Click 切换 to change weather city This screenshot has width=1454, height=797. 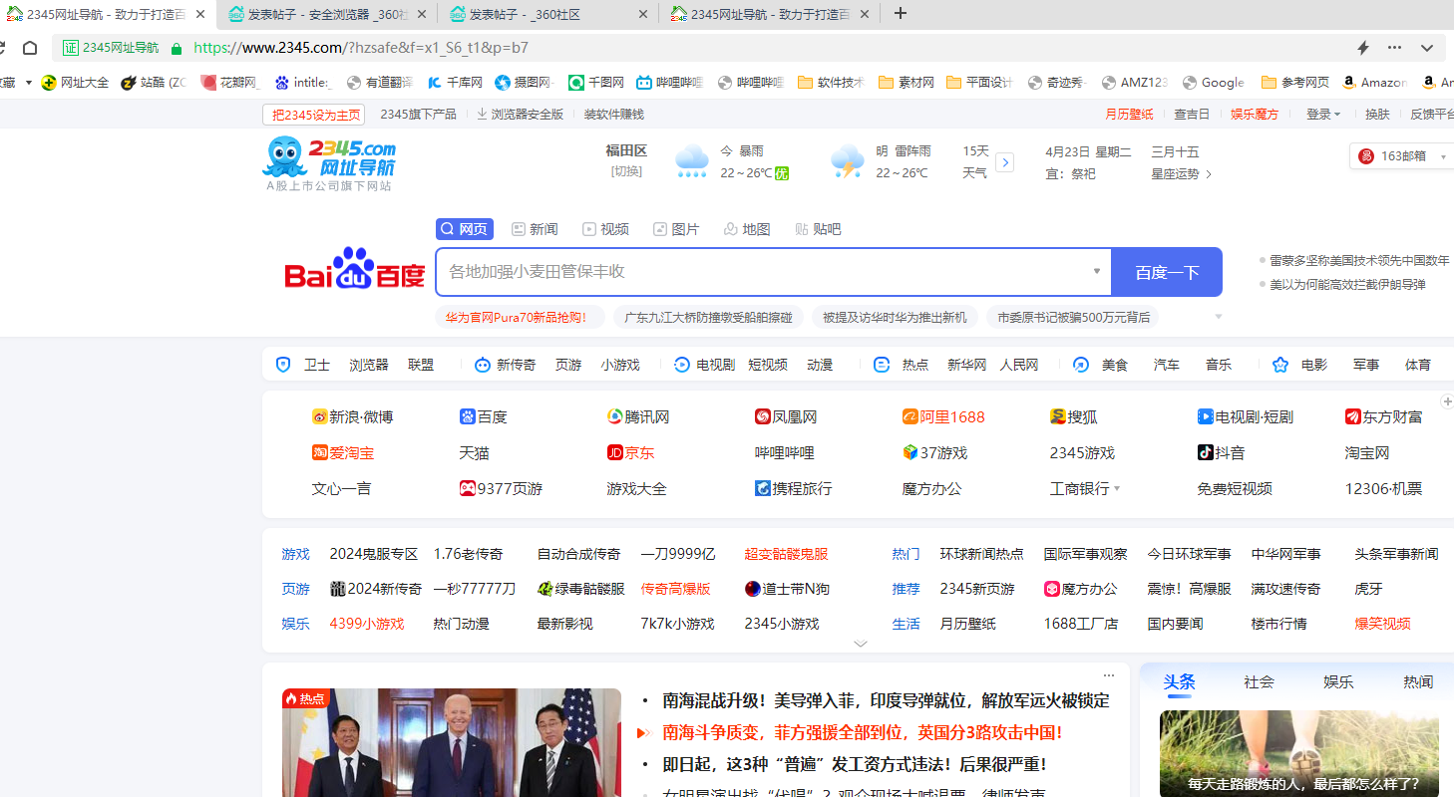pos(626,171)
